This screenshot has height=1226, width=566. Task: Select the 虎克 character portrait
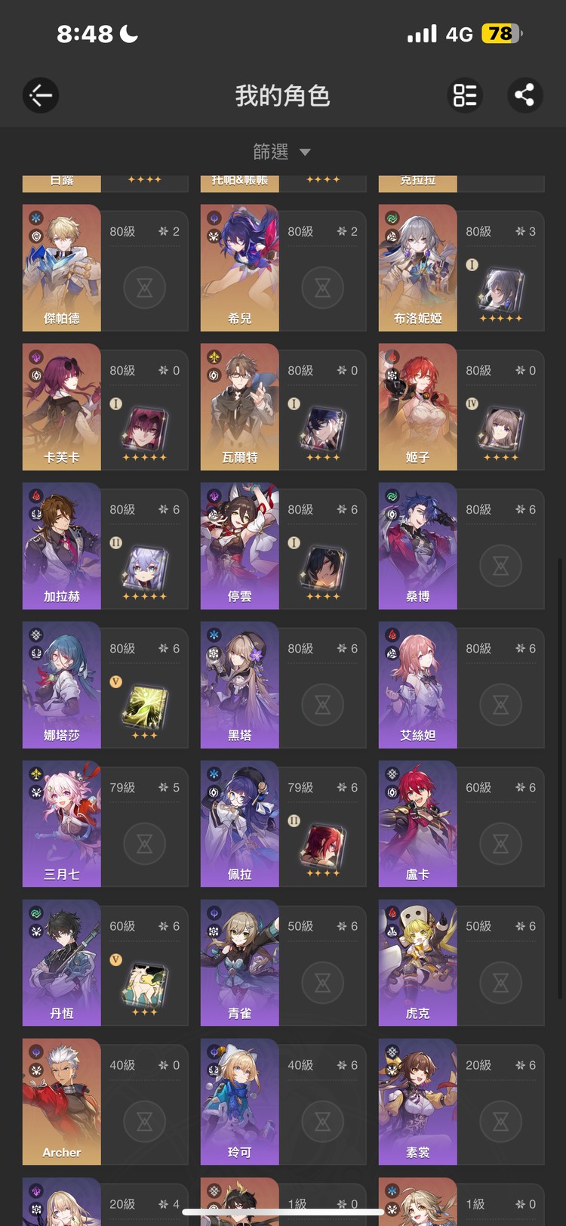point(418,962)
